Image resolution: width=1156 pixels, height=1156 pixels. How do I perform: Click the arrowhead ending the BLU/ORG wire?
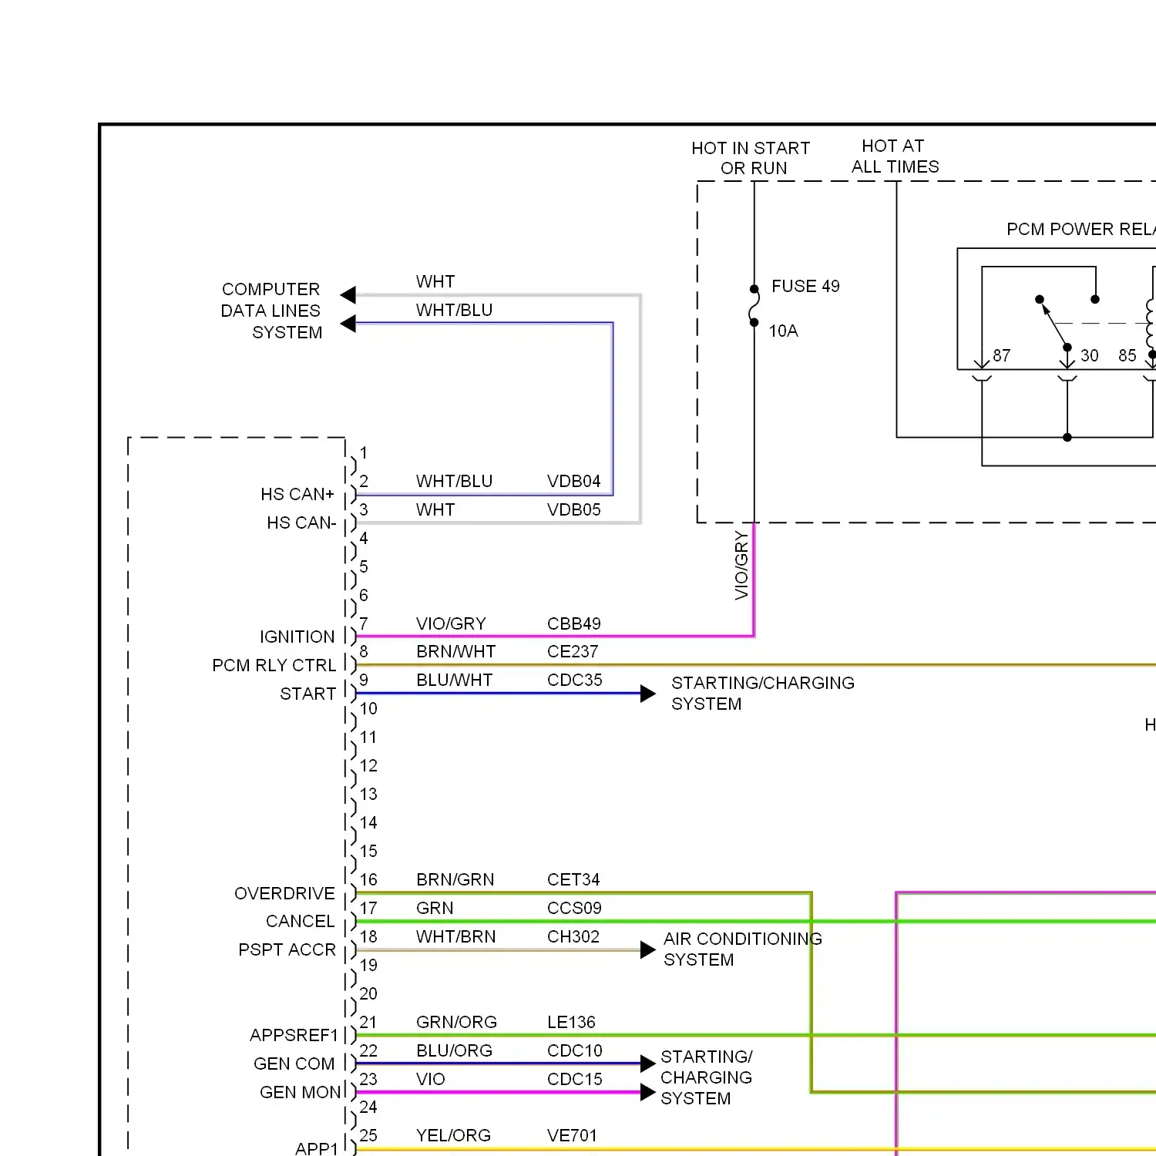[x=648, y=1064]
